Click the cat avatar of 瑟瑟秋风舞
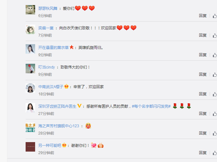The image size is (217, 162). pos(30,10)
